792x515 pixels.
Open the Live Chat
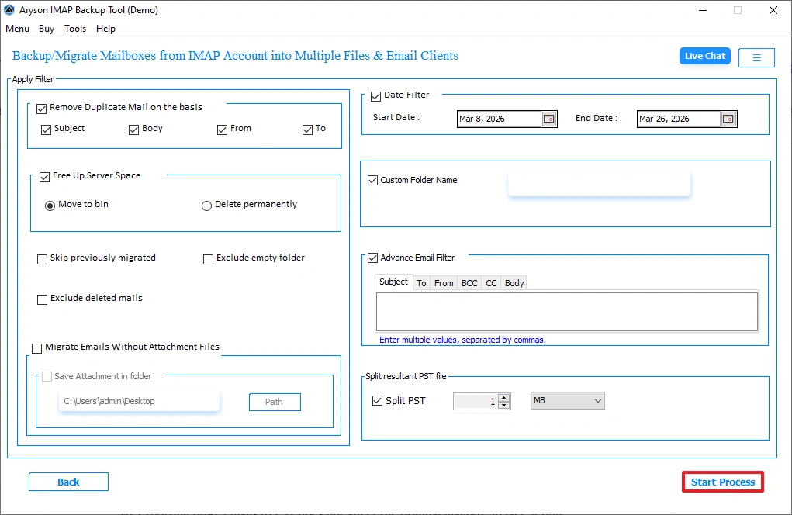(704, 55)
